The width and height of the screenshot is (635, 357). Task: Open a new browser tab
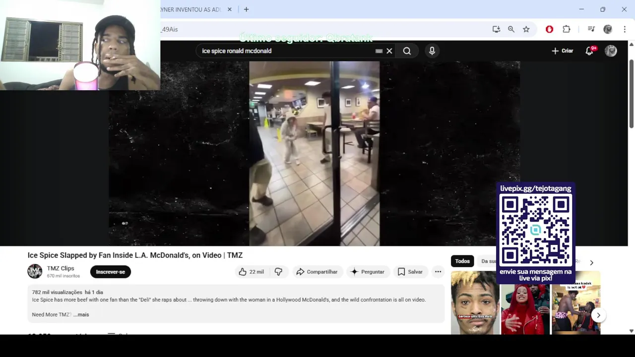click(246, 9)
